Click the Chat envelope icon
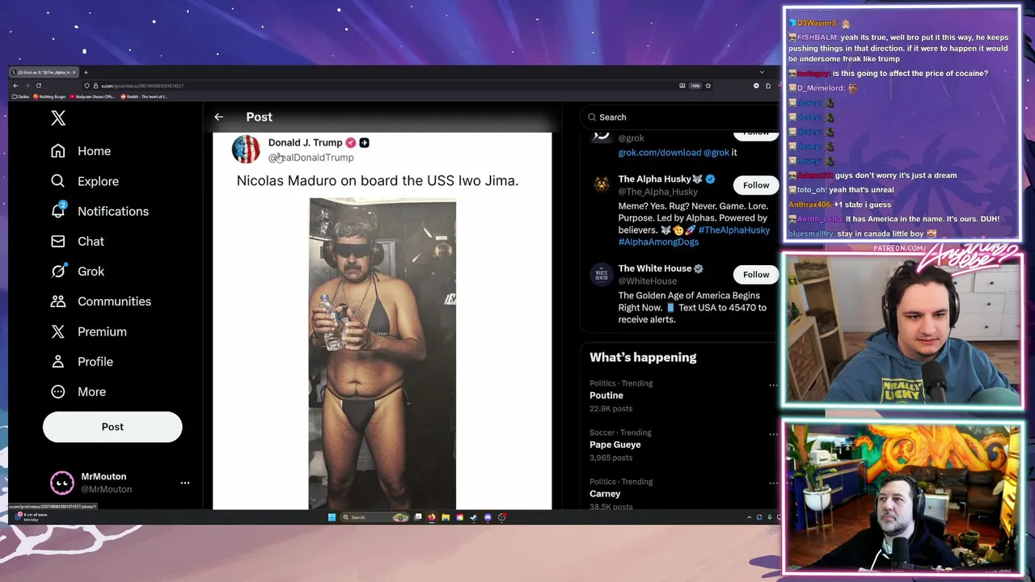The height and width of the screenshot is (582, 1035). click(x=58, y=241)
